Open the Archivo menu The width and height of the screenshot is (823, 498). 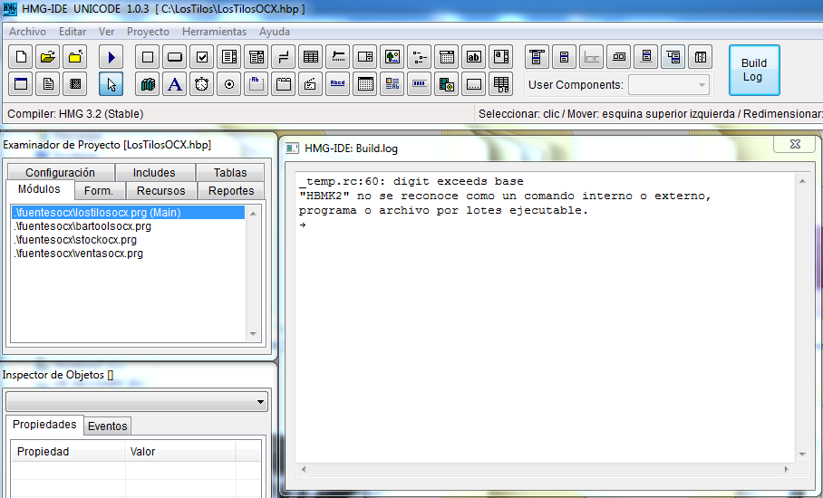tap(27, 32)
